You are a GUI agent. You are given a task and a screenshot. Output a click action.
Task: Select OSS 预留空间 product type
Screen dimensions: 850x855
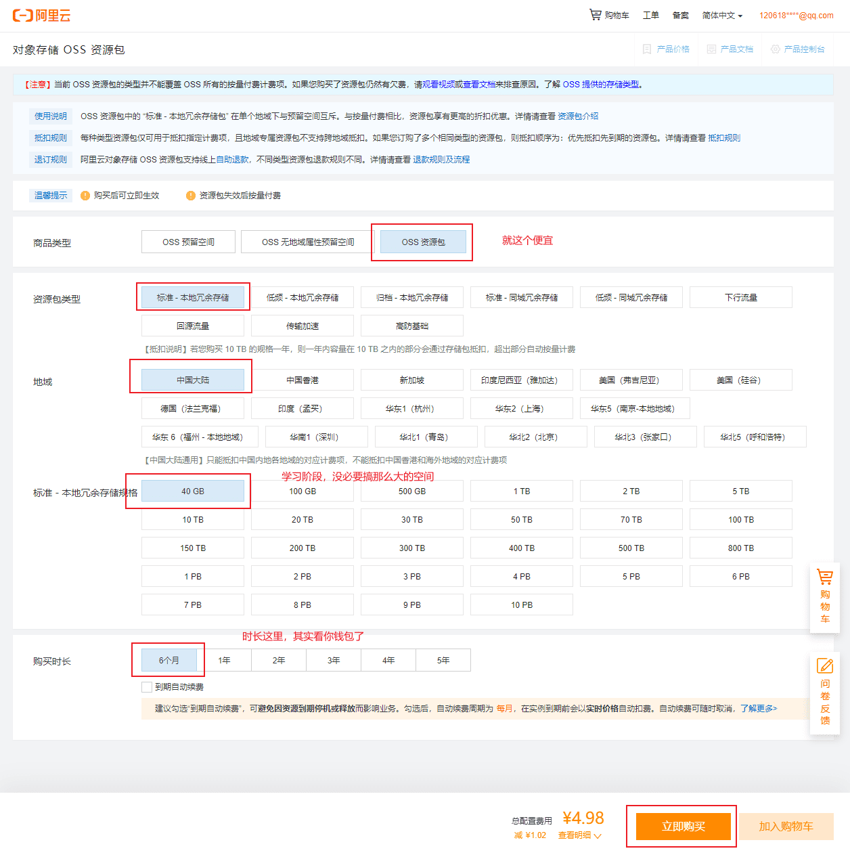click(x=188, y=242)
